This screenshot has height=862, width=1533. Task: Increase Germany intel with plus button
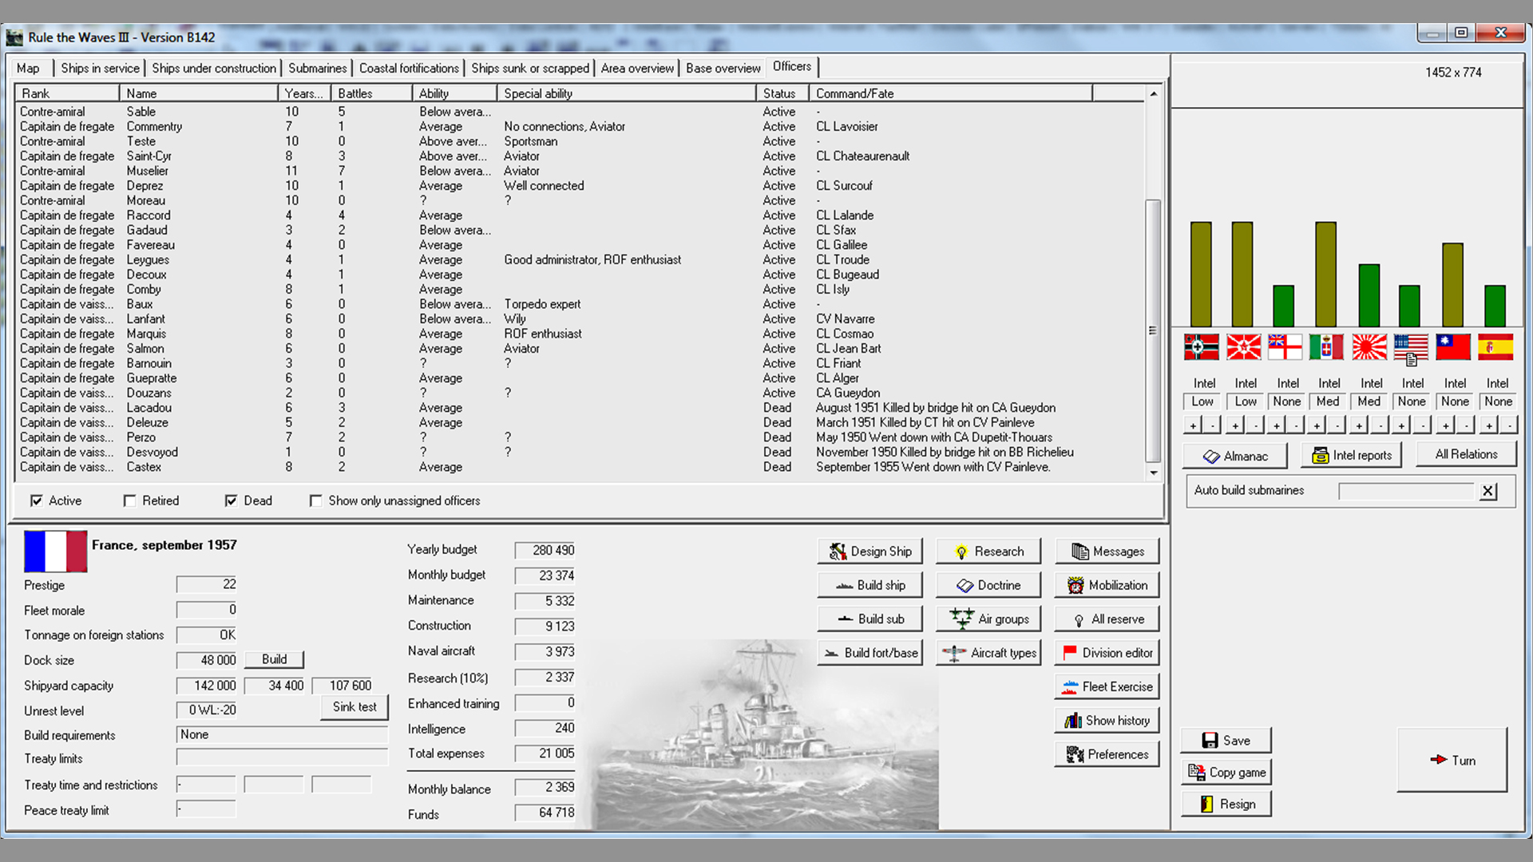(1193, 425)
